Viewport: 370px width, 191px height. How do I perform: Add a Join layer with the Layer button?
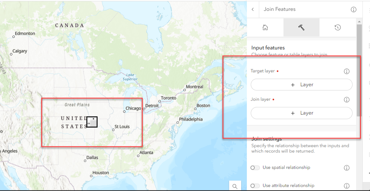(x=301, y=113)
